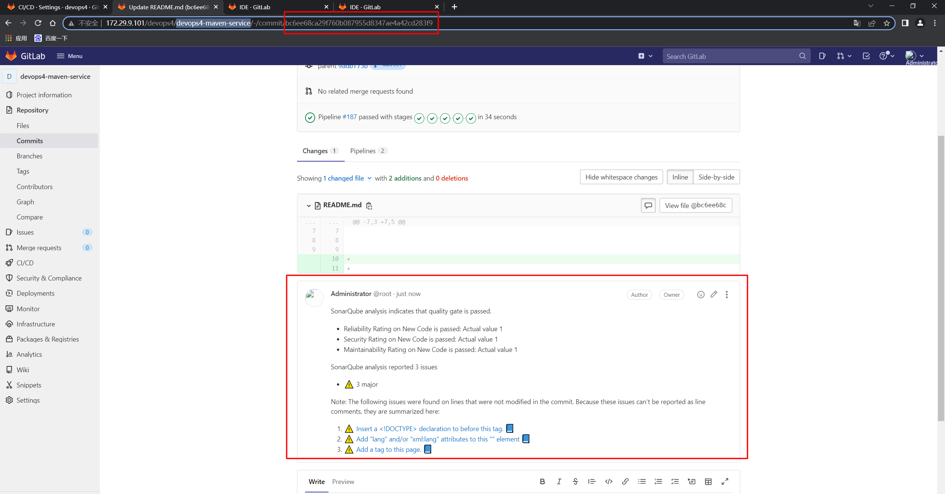The image size is (945, 494).
Task: Open Merge requests in the sidebar
Action: 39,248
